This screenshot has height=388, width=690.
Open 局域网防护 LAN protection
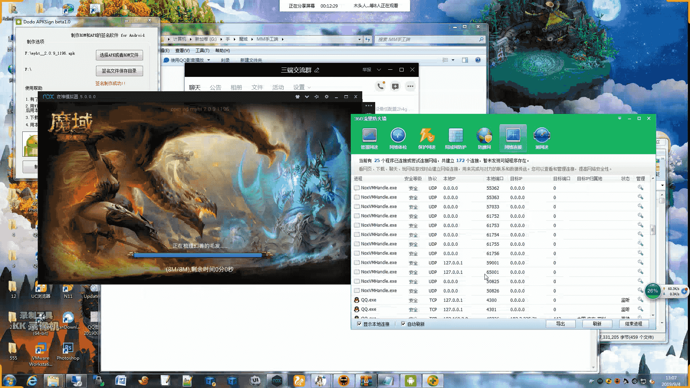coord(455,138)
